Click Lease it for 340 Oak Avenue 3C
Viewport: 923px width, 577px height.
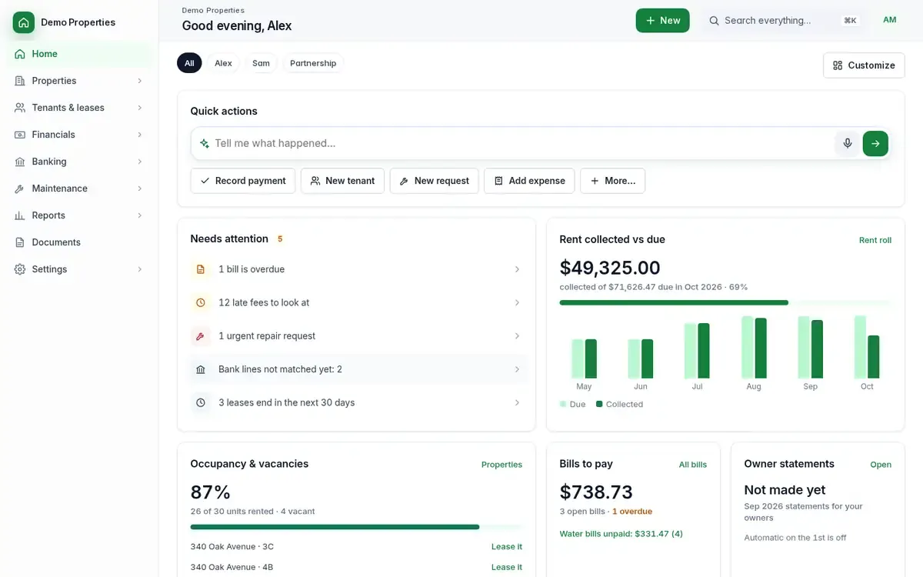point(507,547)
